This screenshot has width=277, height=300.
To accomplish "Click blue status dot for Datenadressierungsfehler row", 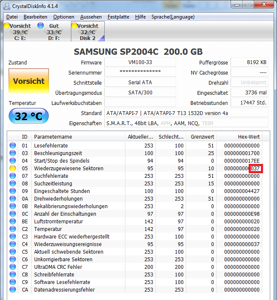I will (x=13, y=289).
